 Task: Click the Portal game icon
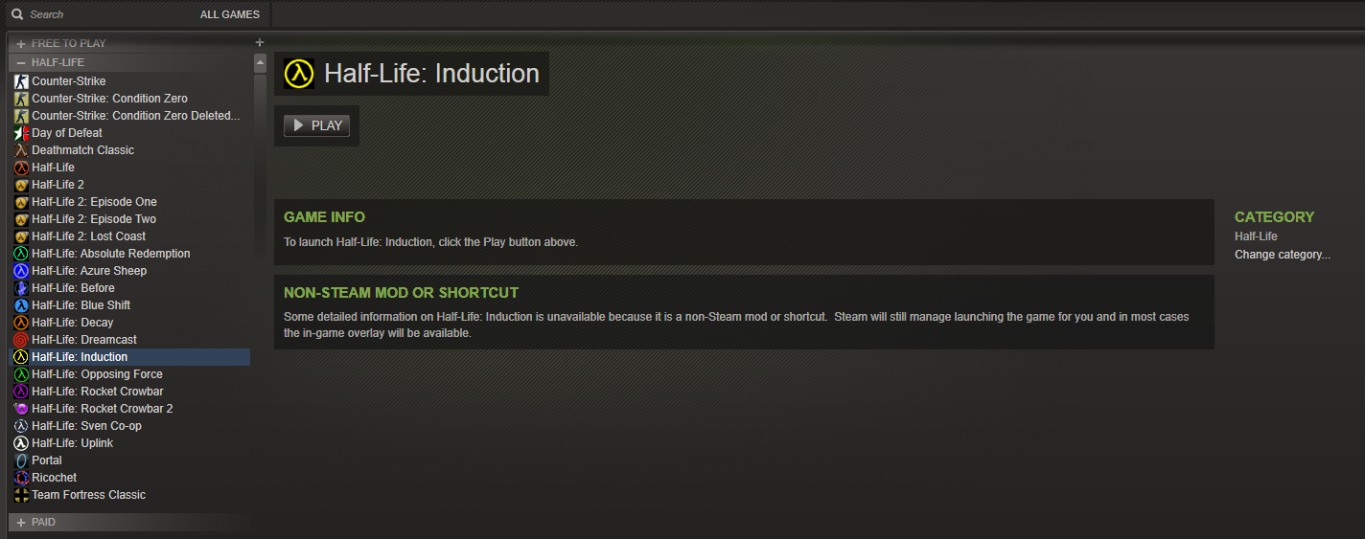pyautogui.click(x=21, y=460)
